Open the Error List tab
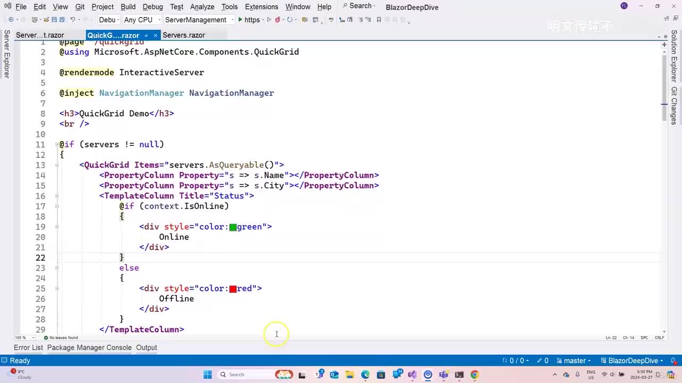The height and width of the screenshot is (383, 682). (x=28, y=347)
